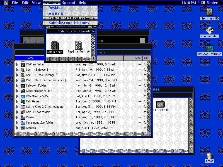Expand the CelebornFolder disclosure triangle
Viewport: 223px width, 167px height.
[x=17, y=86]
